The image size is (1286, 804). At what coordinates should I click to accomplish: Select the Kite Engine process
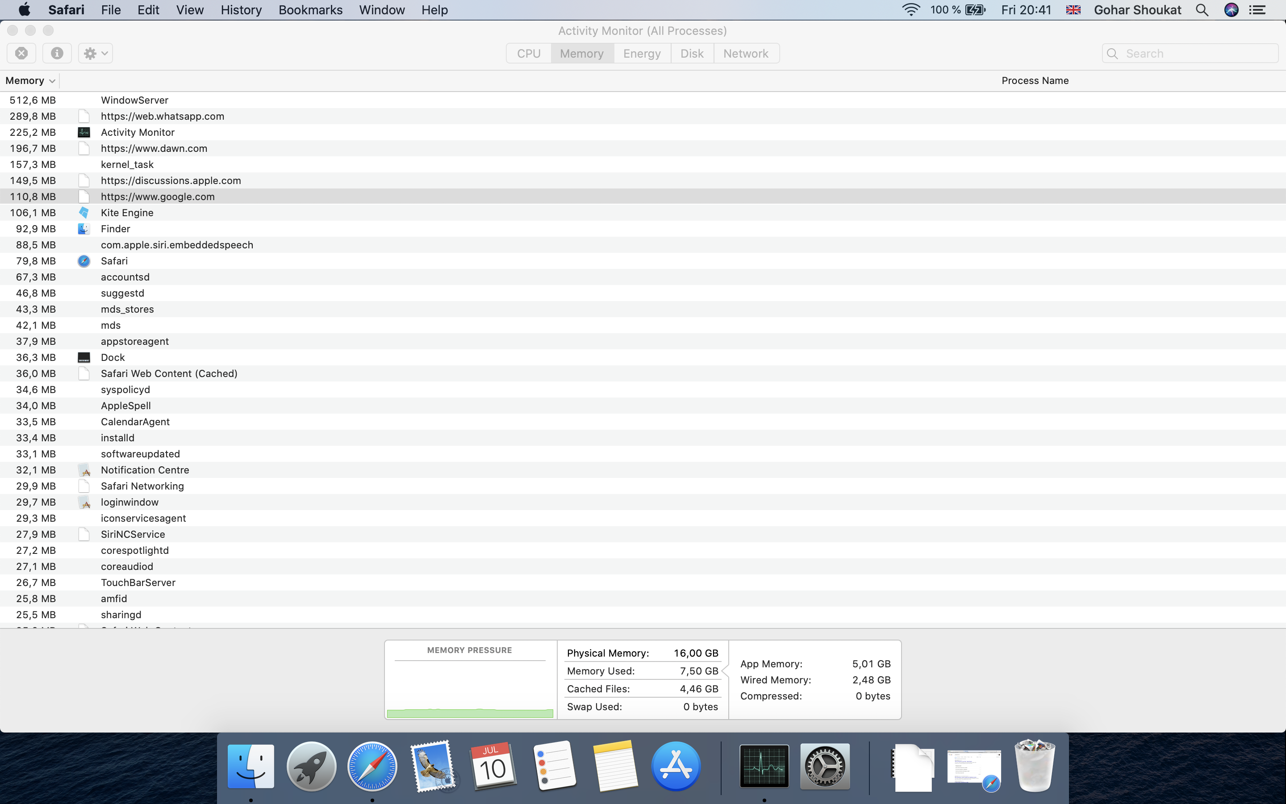pyautogui.click(x=127, y=213)
